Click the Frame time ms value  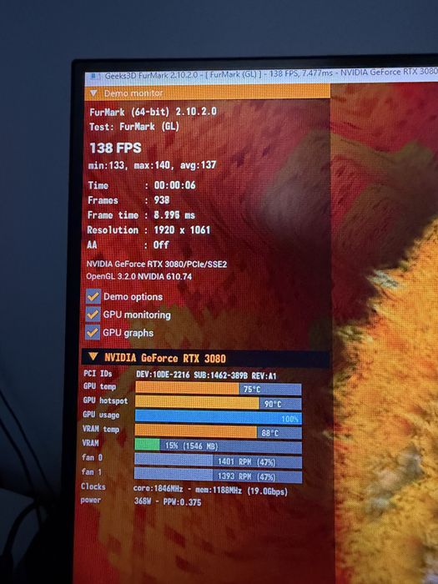pyautogui.click(x=174, y=215)
